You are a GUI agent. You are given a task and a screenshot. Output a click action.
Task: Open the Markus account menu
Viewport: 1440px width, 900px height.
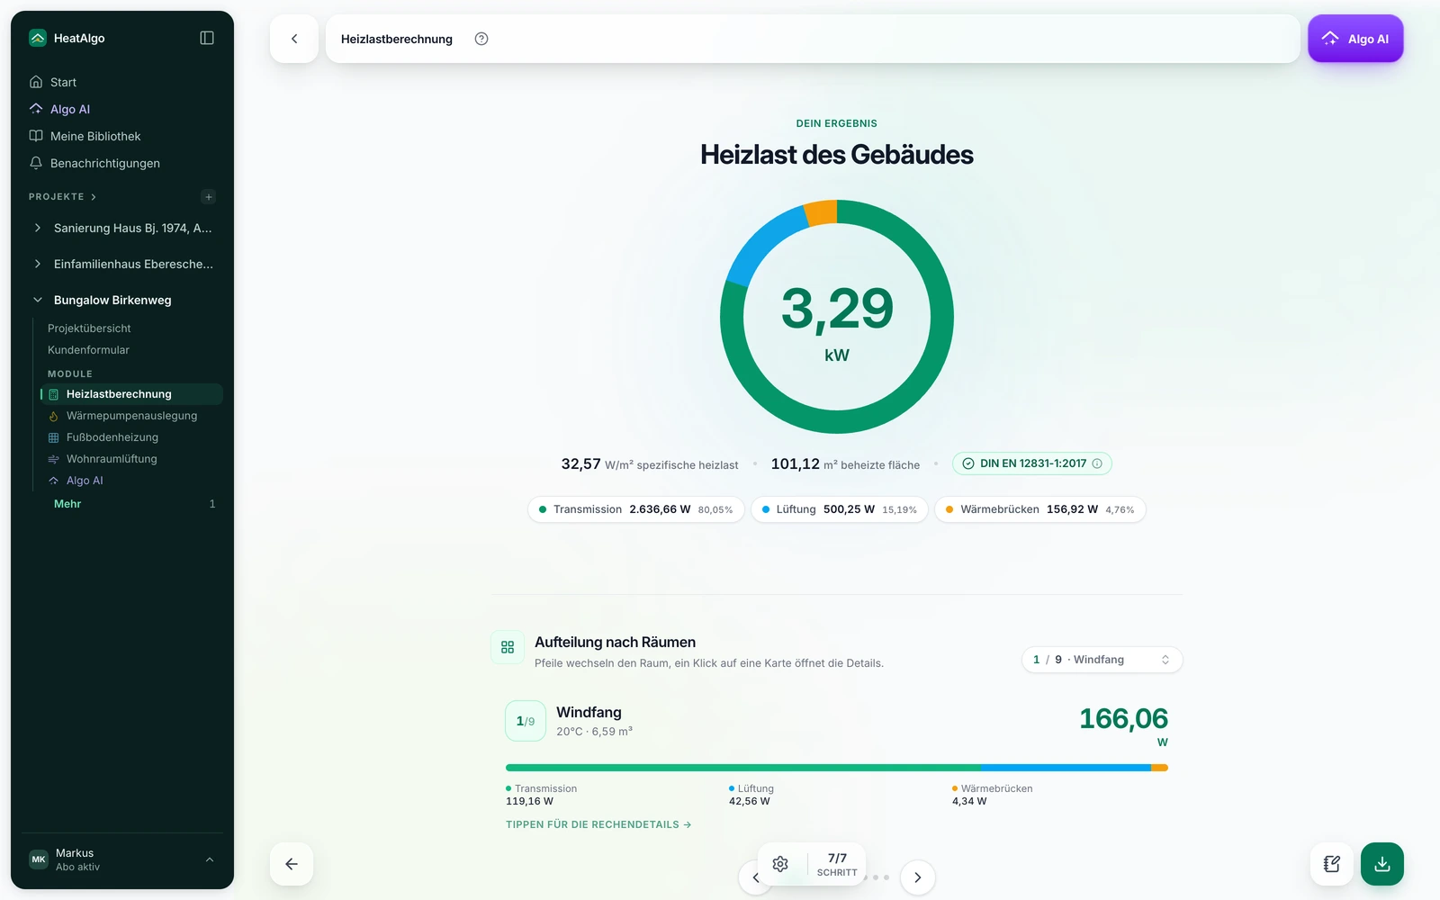coord(122,859)
